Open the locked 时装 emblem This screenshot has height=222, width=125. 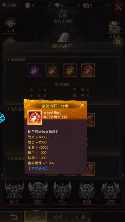point(14,193)
